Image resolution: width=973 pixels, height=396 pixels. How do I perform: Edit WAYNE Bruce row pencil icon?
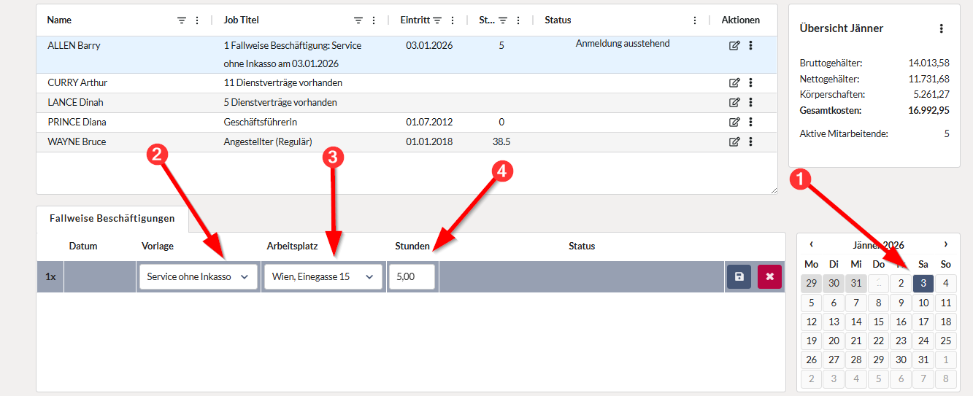[x=734, y=141]
